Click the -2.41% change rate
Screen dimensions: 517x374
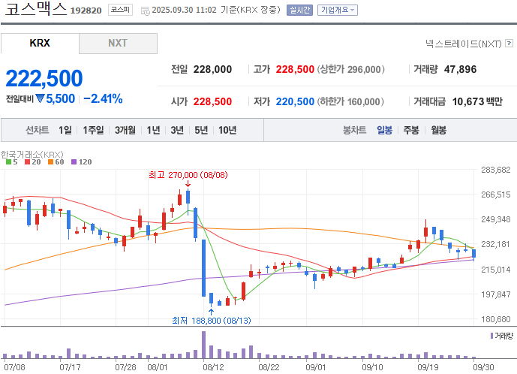pyautogui.click(x=103, y=98)
